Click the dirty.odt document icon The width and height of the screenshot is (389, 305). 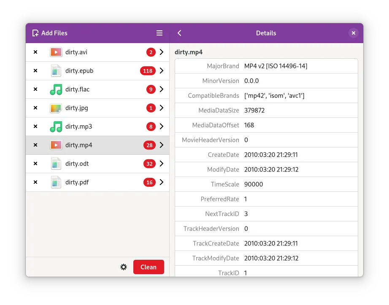coord(56,164)
